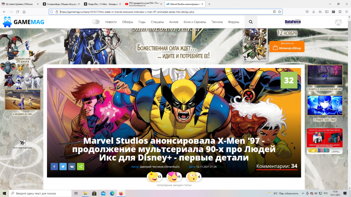Viewport: 351px width, 197px height.
Task: Bookmark this page with the star icon
Action: (x=279, y=12)
